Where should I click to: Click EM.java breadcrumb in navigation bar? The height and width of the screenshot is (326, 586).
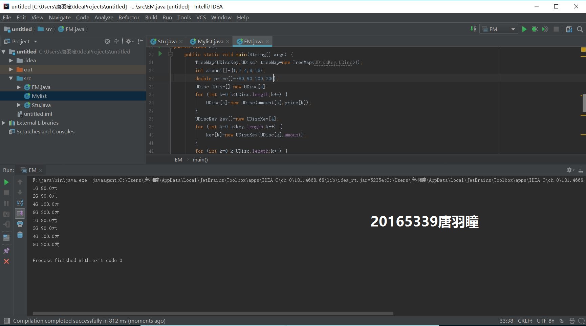tap(71, 29)
